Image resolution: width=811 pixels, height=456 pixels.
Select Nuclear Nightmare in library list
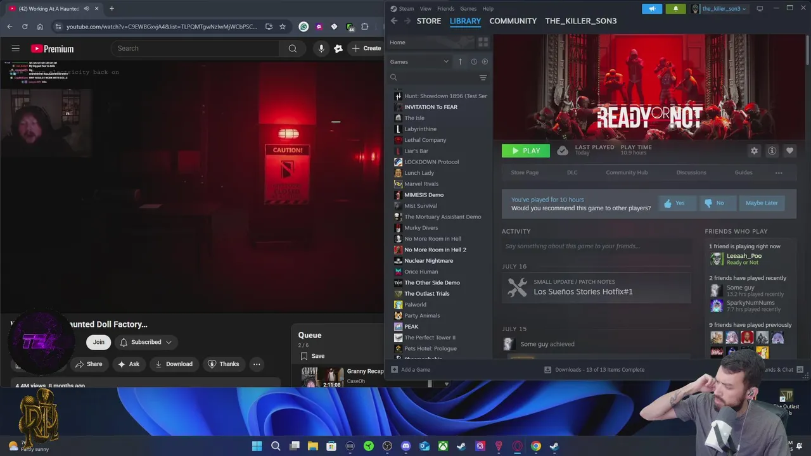[429, 261]
